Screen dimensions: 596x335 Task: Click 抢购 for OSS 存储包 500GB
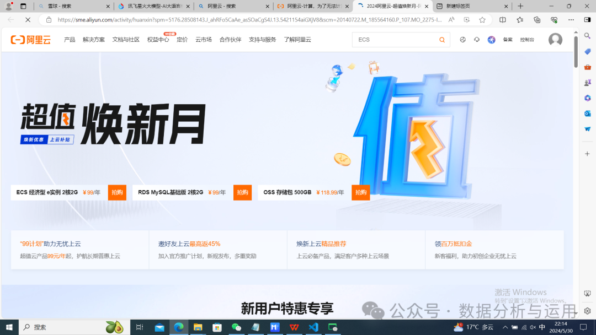coord(361,192)
